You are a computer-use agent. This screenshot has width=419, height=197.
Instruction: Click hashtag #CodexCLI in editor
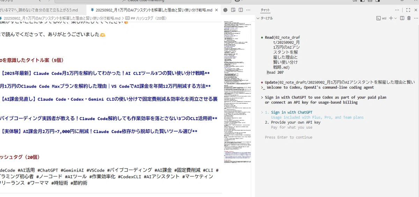click(130, 177)
